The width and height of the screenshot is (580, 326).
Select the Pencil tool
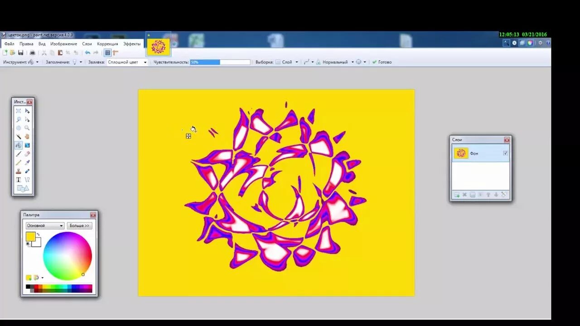coord(19,163)
